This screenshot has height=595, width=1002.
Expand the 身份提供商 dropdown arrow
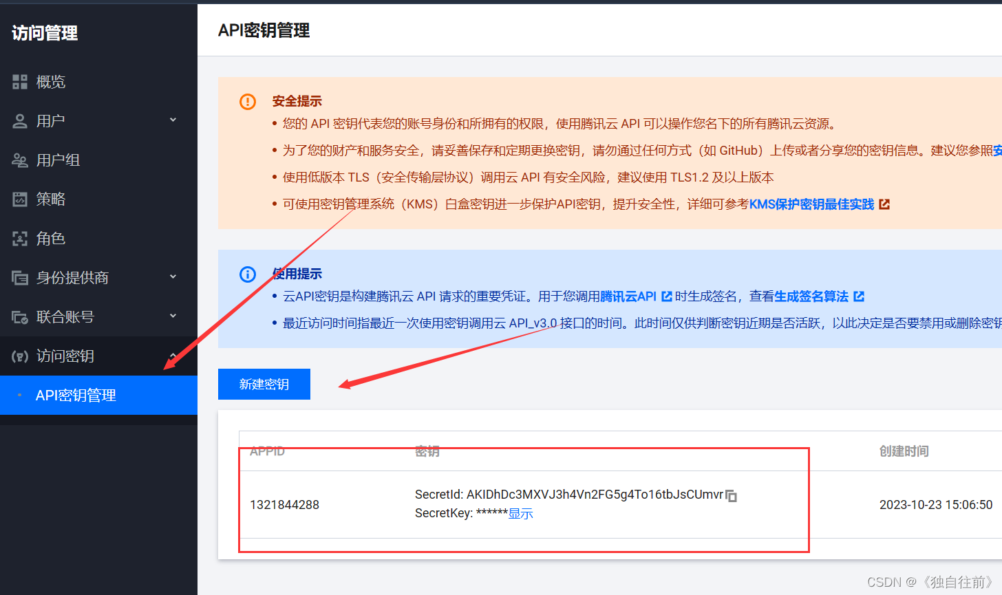[x=173, y=277]
